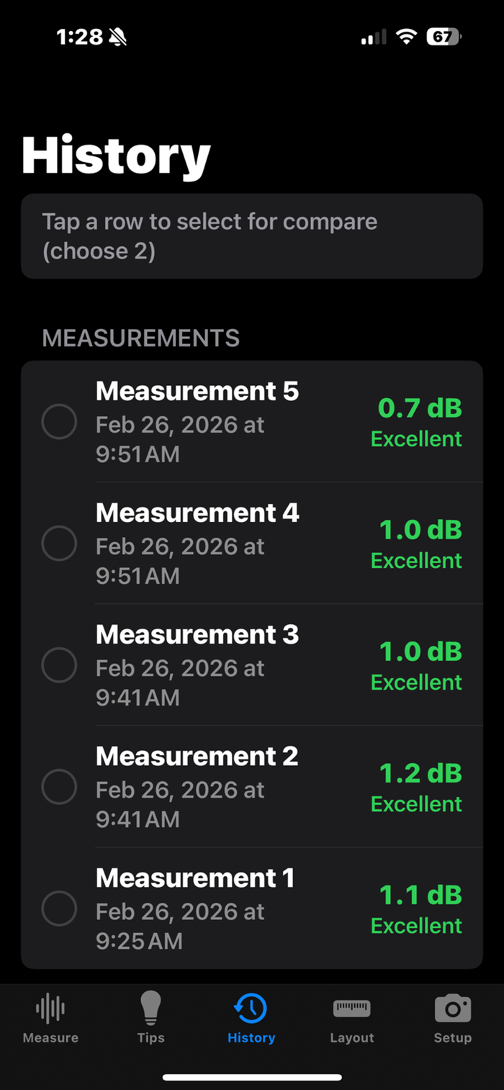Viewport: 504px width, 1090px height.
Task: Tap the silent mode bell icon
Action: point(118,37)
